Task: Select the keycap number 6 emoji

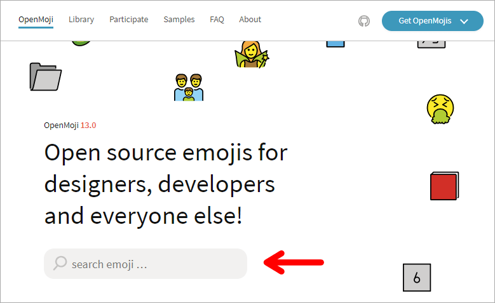Action: pyautogui.click(x=417, y=278)
